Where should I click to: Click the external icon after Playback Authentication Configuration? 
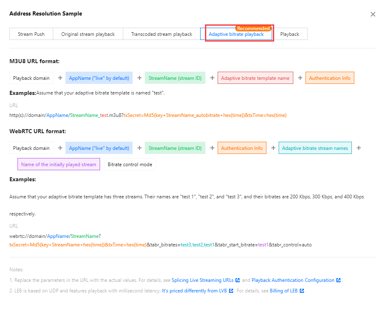pyautogui.click(x=338, y=280)
